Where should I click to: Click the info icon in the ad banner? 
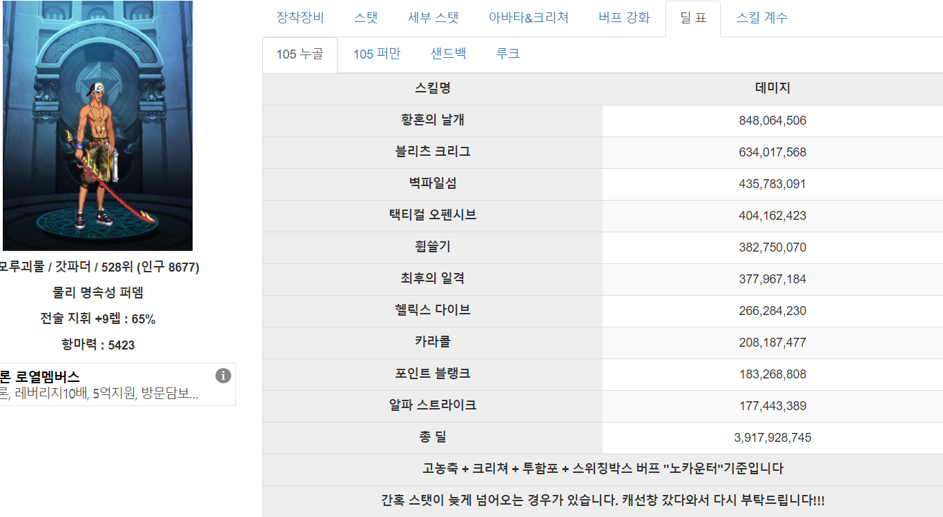[x=223, y=376]
